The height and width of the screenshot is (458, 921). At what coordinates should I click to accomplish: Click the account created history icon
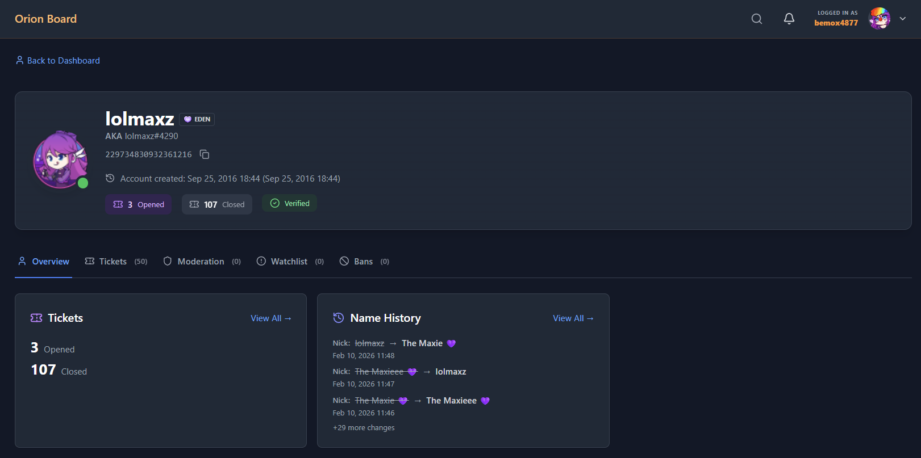coord(110,178)
